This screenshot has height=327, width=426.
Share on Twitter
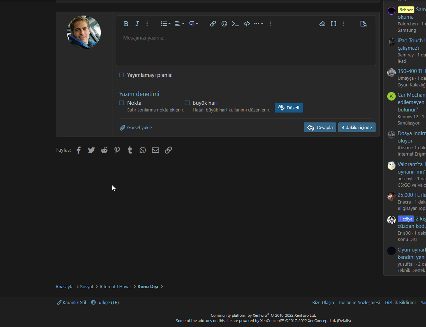(91, 150)
